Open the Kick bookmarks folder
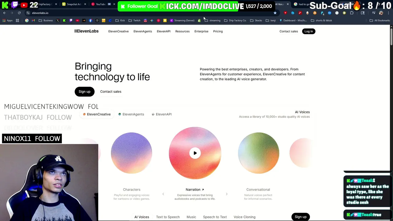Viewport: 393px width, 221px height. coord(120,21)
